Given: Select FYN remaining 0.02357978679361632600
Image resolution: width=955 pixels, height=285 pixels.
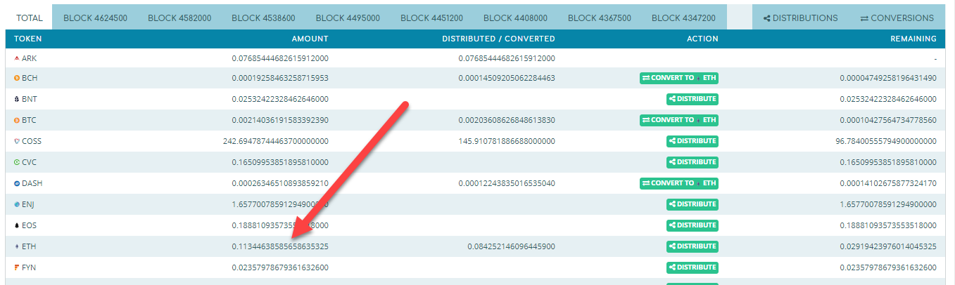Looking at the screenshot, I should click(x=888, y=268).
